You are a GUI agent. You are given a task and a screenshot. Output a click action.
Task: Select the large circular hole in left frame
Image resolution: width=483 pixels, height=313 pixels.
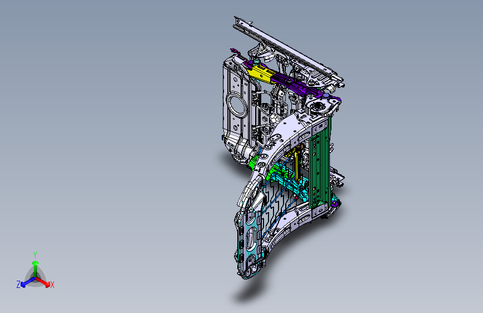click(x=237, y=105)
